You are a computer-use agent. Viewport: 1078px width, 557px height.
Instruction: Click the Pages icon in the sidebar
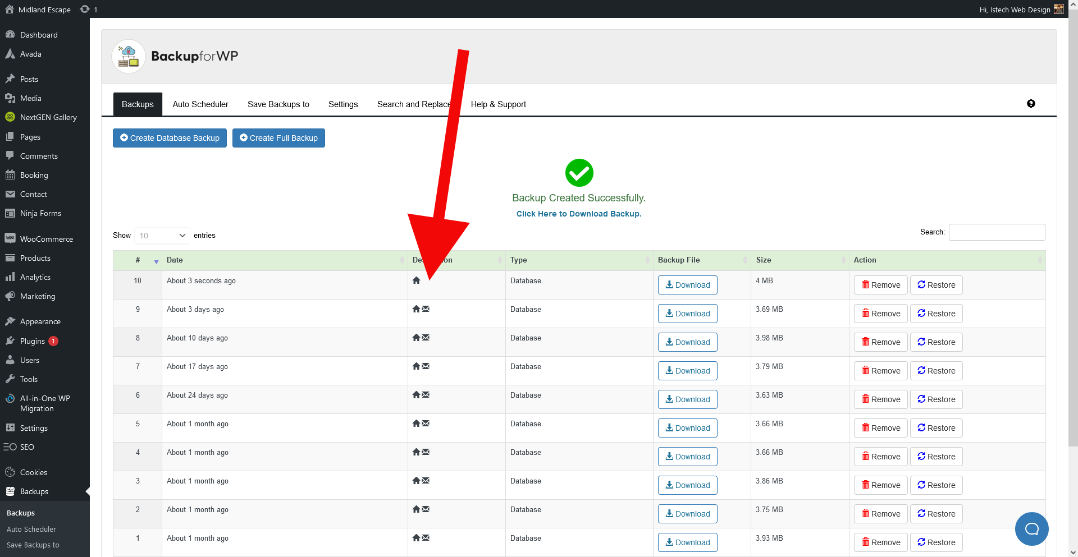(10, 137)
